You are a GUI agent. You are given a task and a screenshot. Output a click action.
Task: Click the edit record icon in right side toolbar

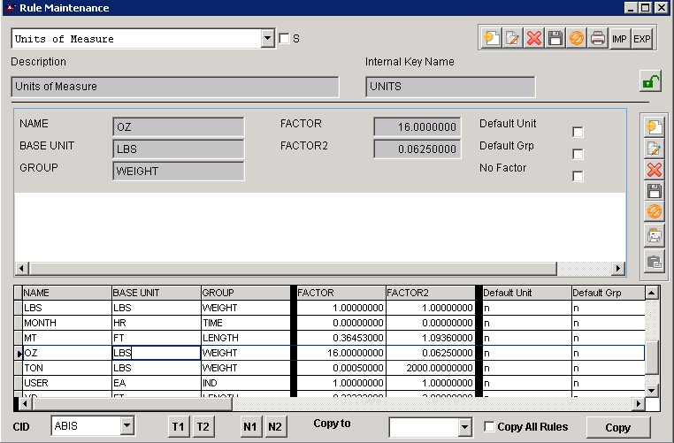[x=655, y=148]
